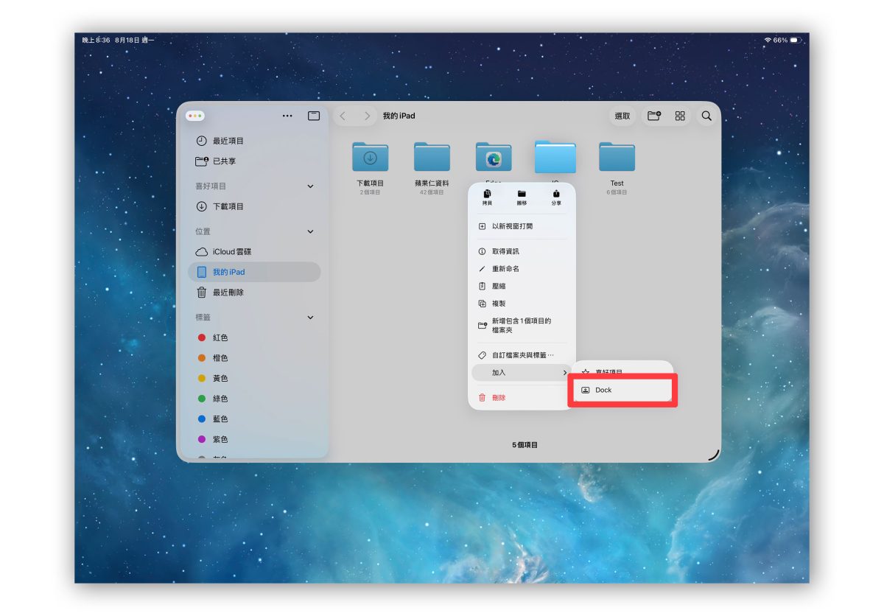Viewport: 884px width, 616px height.
Task: Choose 以新視窗打開 from the context menu
Action: pos(522,226)
